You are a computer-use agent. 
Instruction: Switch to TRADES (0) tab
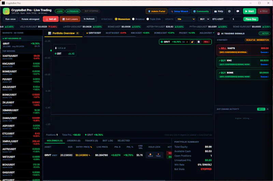(91, 141)
